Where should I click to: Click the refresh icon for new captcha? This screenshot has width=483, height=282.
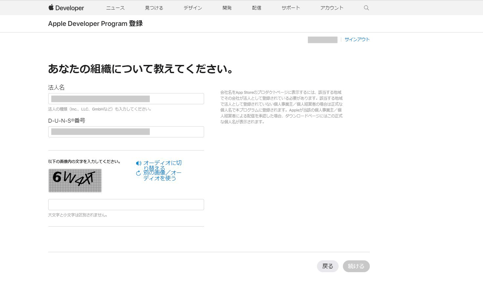coord(138,173)
